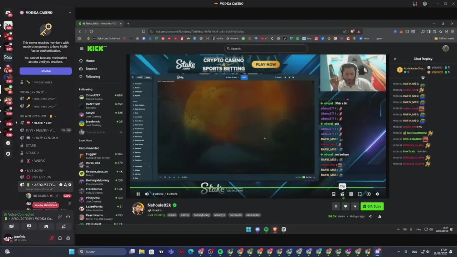Click the Clip icon in player
Screen dimensions: 457x257
[342, 194]
